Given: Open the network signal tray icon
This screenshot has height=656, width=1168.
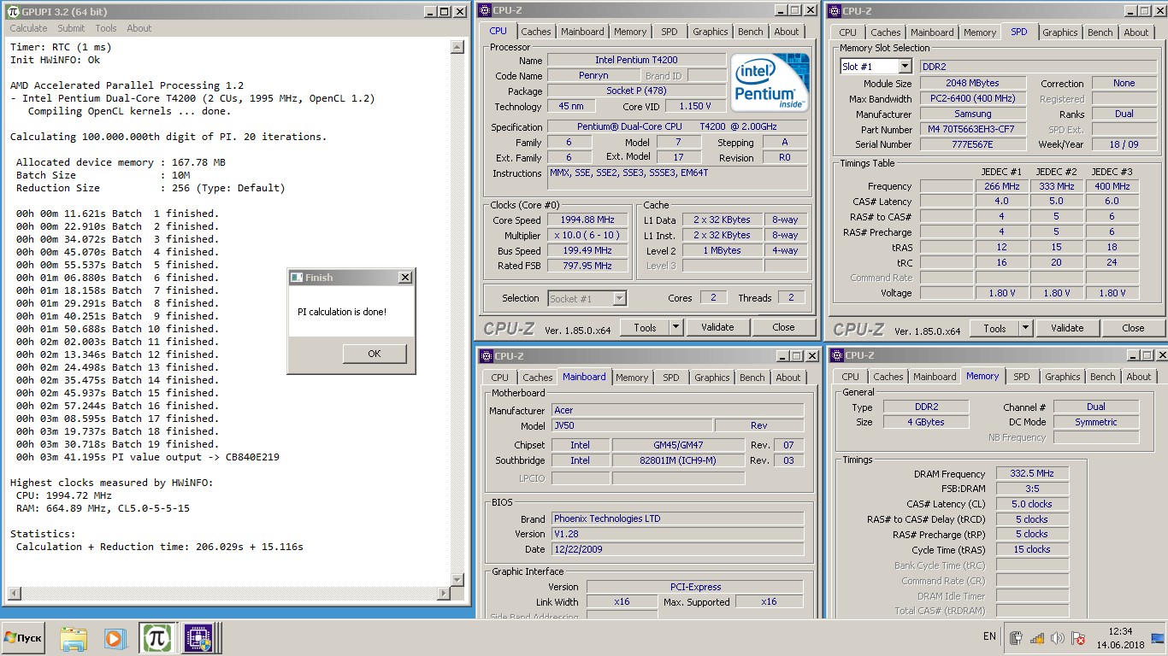Looking at the screenshot, I should 1037,638.
